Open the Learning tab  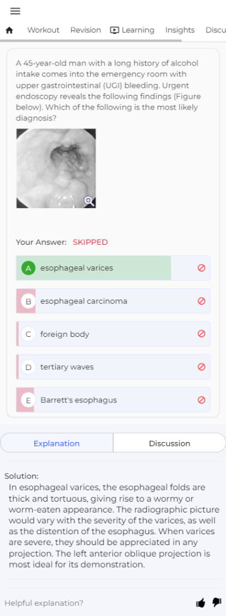tap(132, 30)
